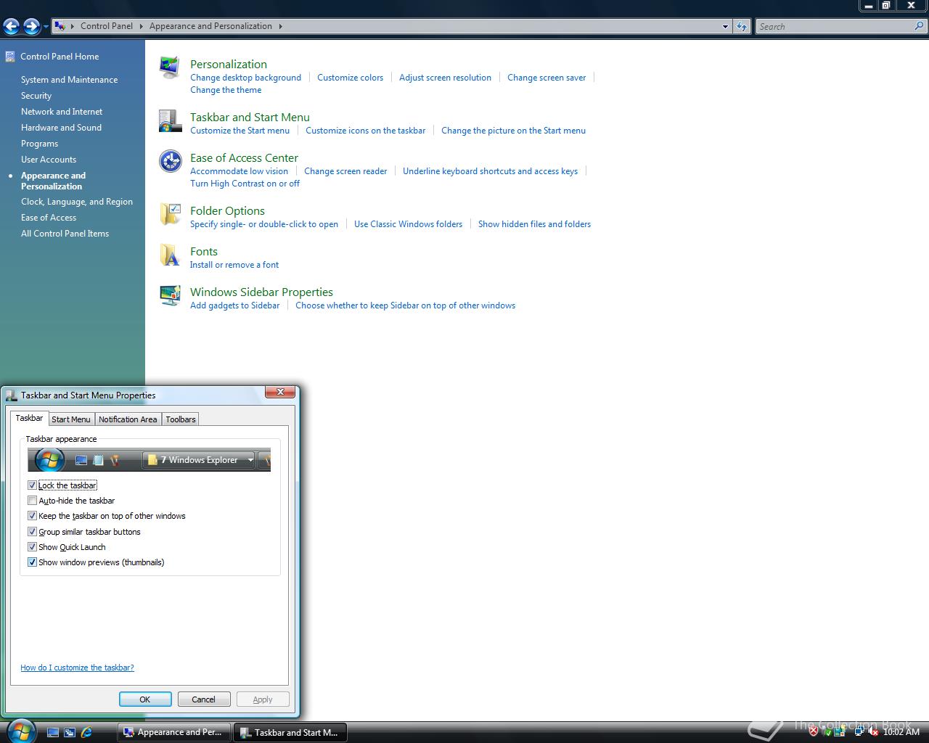Open the Folder Options heading

[227, 210]
